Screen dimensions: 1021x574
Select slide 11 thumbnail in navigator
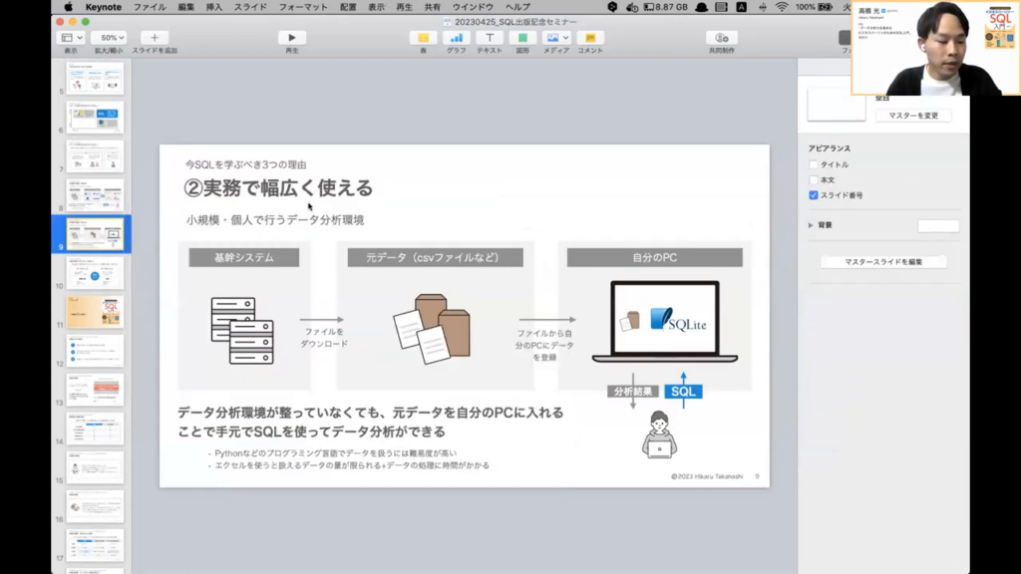pyautogui.click(x=95, y=312)
